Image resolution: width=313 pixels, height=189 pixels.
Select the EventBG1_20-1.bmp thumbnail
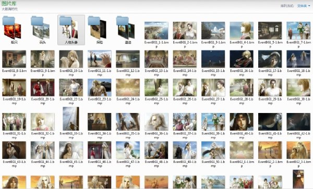(x=43, y=87)
